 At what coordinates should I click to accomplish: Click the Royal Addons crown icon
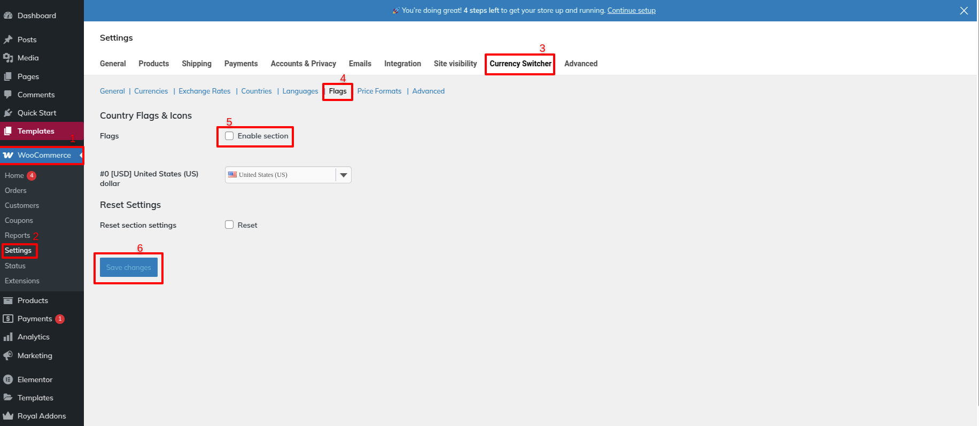(8, 416)
